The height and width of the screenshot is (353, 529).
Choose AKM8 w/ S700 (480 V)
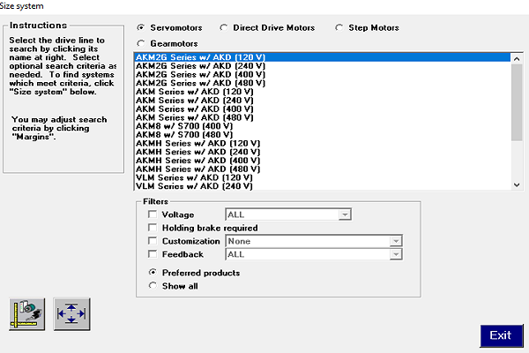(323, 135)
